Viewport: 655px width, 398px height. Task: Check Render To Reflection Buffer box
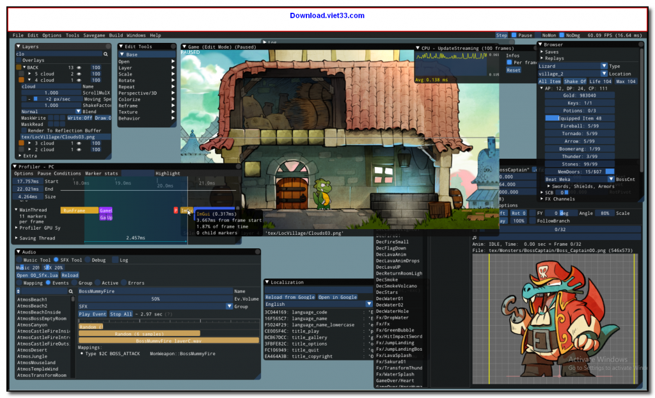pyautogui.click(x=24, y=131)
